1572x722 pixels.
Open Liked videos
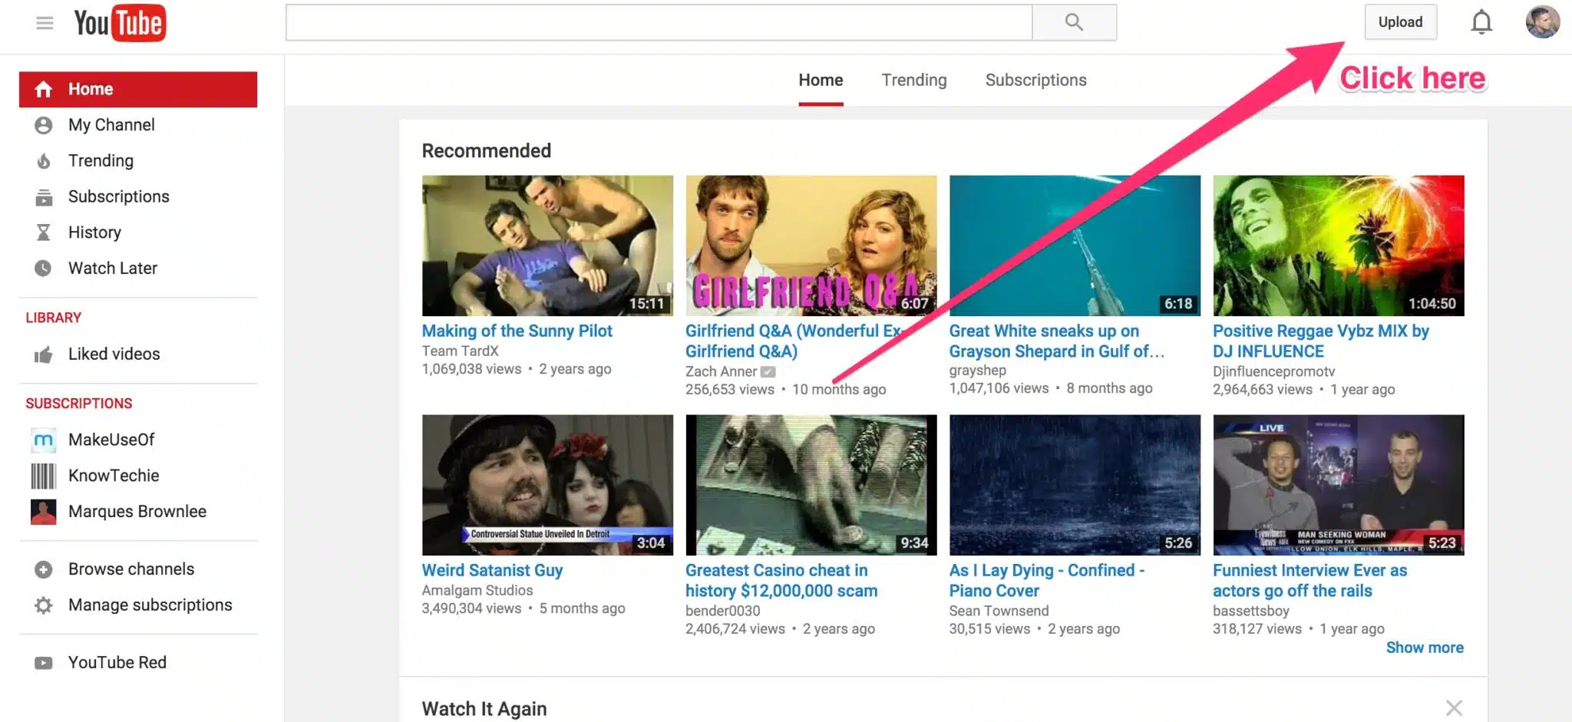[114, 354]
